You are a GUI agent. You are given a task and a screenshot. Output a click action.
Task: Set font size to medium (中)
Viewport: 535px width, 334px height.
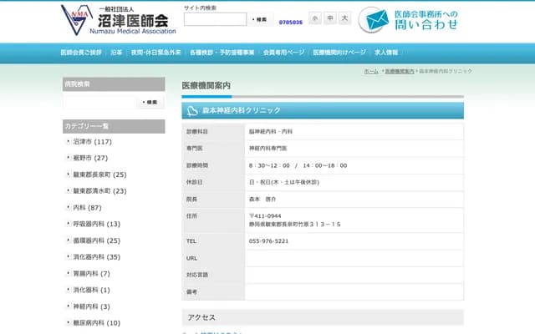pyautogui.click(x=330, y=18)
